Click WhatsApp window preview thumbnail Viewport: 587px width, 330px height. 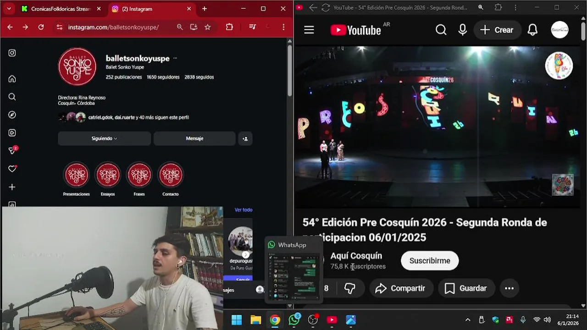click(x=293, y=276)
